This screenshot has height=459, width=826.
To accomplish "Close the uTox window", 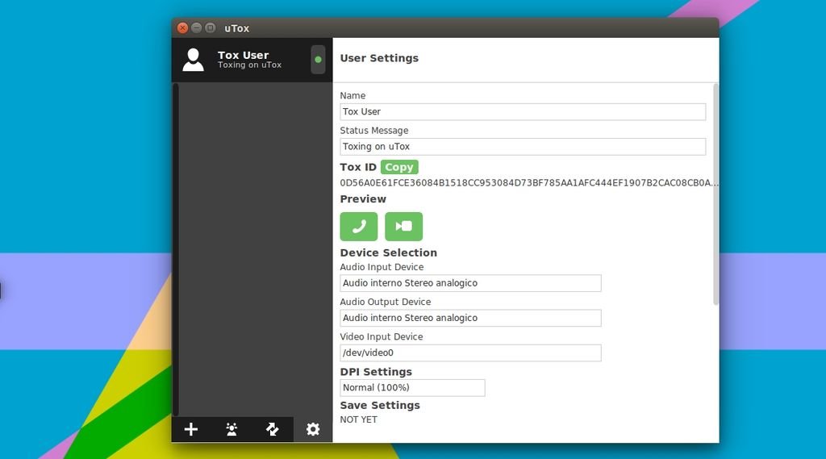I will pyautogui.click(x=183, y=28).
